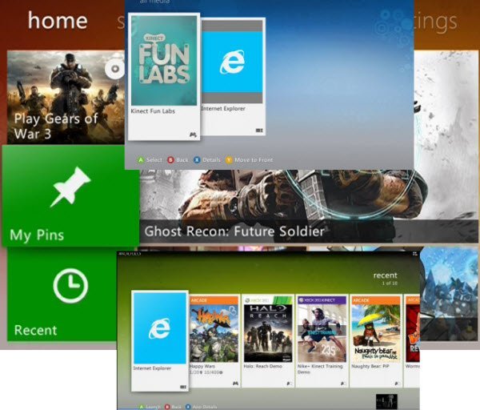Screen dimensions: 480x410
Task: Click the demo icon on Naughty Bear card
Action: pos(397,384)
